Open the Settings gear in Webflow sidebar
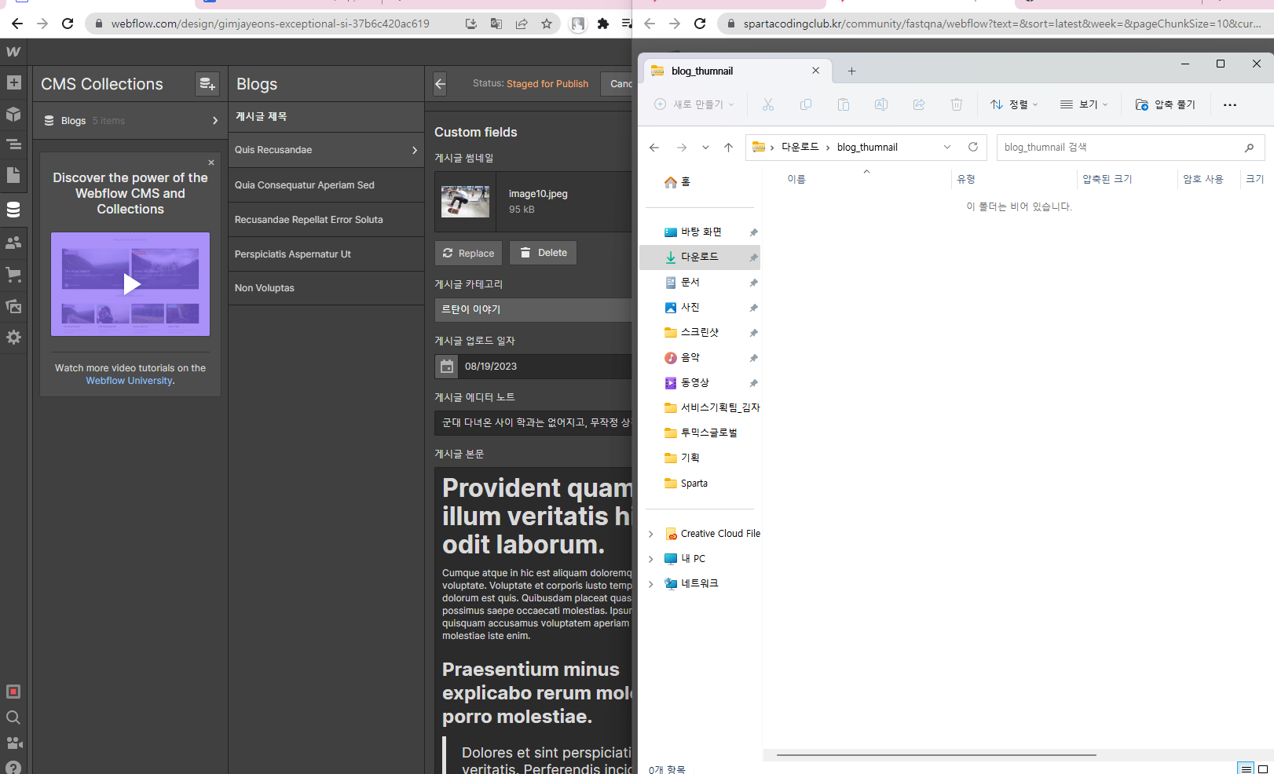The width and height of the screenshot is (1274, 774). [x=13, y=338]
